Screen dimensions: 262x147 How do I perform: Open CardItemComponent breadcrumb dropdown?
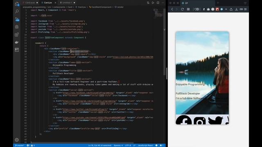point(100,7)
